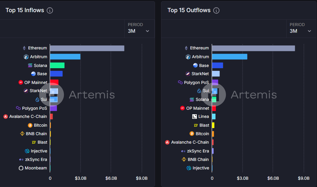Click the Ethereum icon in Inflows chart
317x187 pixels.
point(25,48)
